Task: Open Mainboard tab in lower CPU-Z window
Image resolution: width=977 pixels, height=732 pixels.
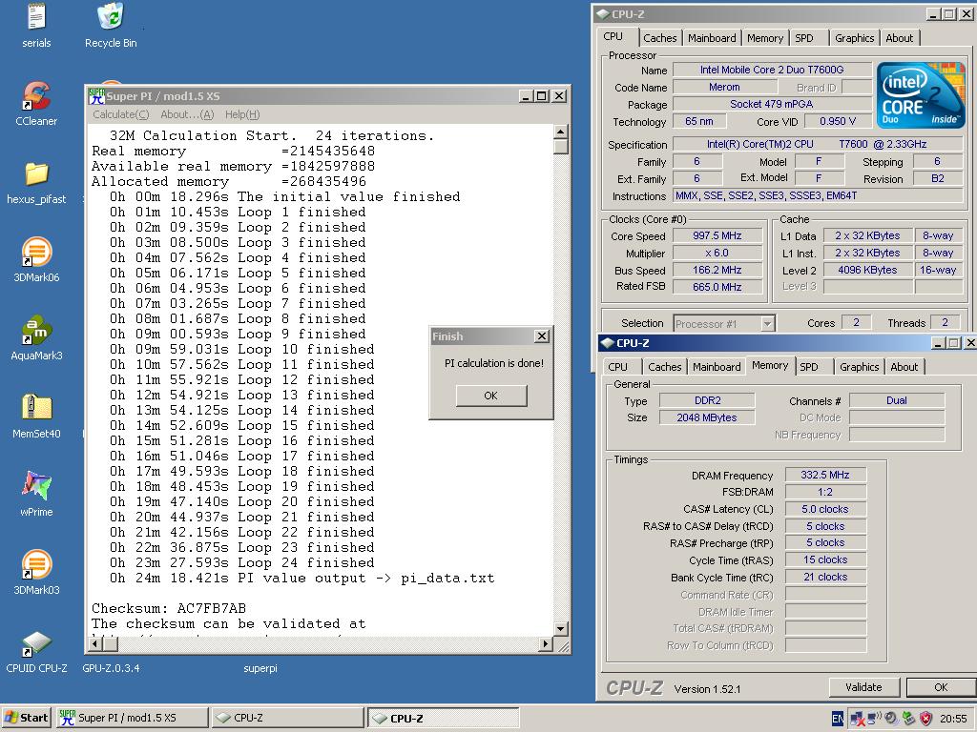Action: point(717,367)
